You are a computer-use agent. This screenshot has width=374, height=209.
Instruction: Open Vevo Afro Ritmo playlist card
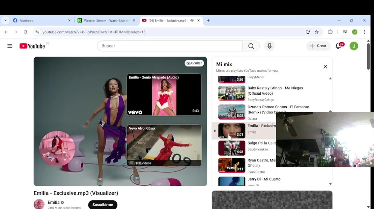164,145
